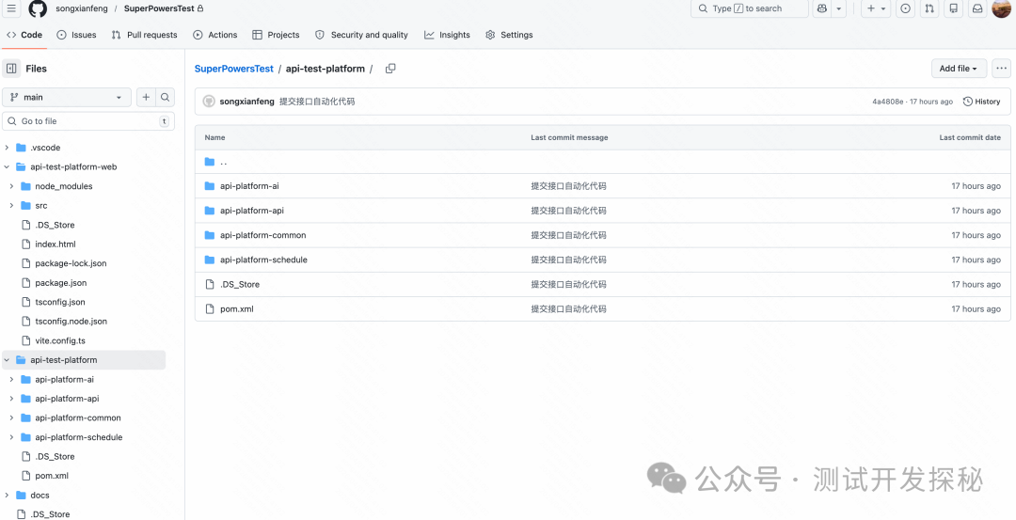The height and width of the screenshot is (520, 1016).
Task: Focus the Go to file input
Action: (88, 121)
